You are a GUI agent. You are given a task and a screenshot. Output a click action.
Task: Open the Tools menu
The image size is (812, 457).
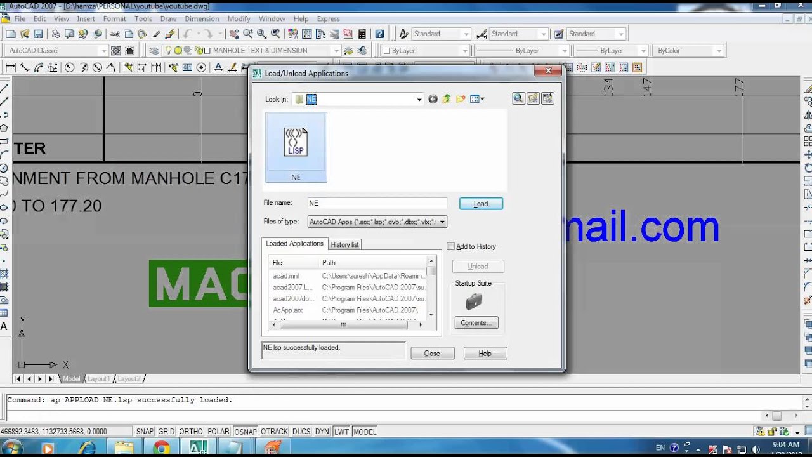pyautogui.click(x=143, y=18)
